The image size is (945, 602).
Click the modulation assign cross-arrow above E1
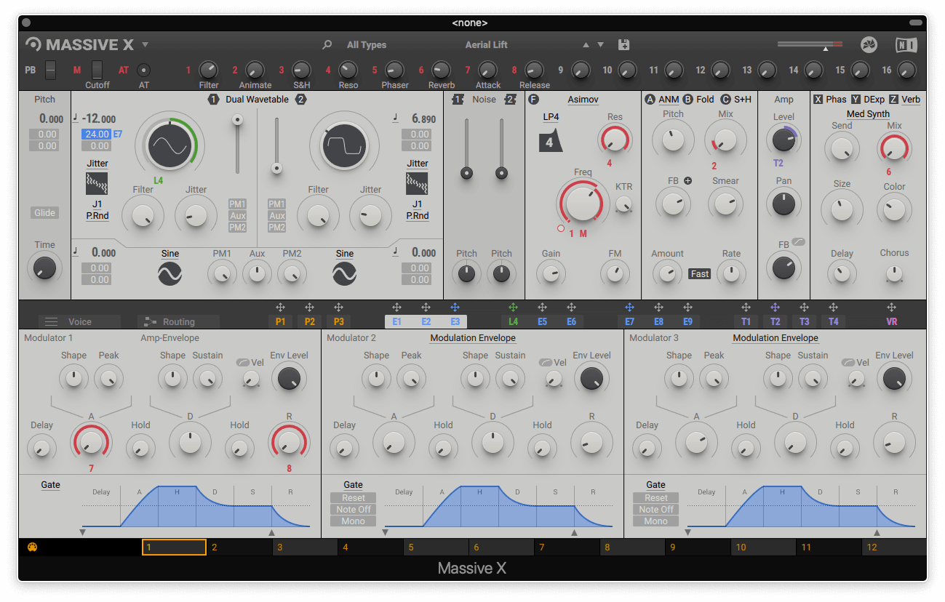[396, 308]
